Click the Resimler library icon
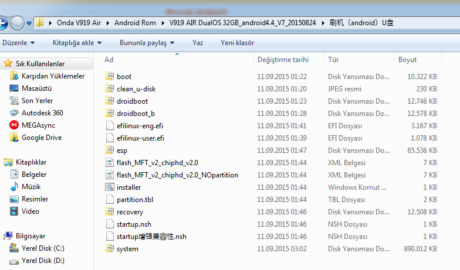The image size is (460, 270). tap(14, 199)
